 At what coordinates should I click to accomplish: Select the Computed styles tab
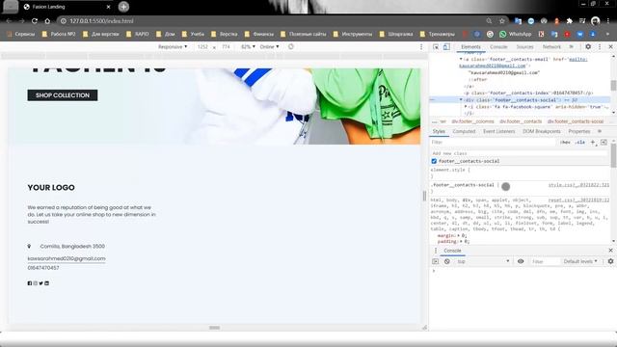(x=464, y=131)
